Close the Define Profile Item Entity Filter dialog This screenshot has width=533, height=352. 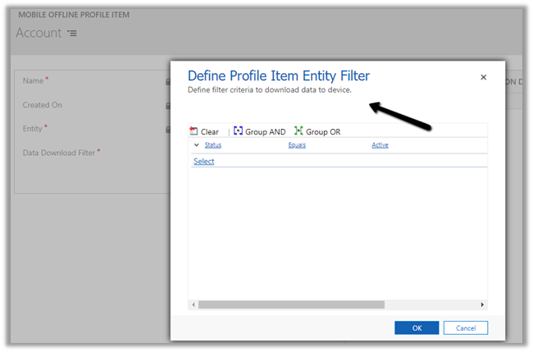pos(483,77)
